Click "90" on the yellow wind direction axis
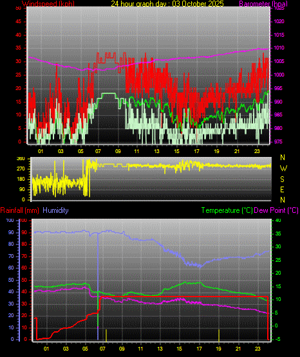Image resolution: width=300 pixels, height=357 pixels. pos(22,190)
